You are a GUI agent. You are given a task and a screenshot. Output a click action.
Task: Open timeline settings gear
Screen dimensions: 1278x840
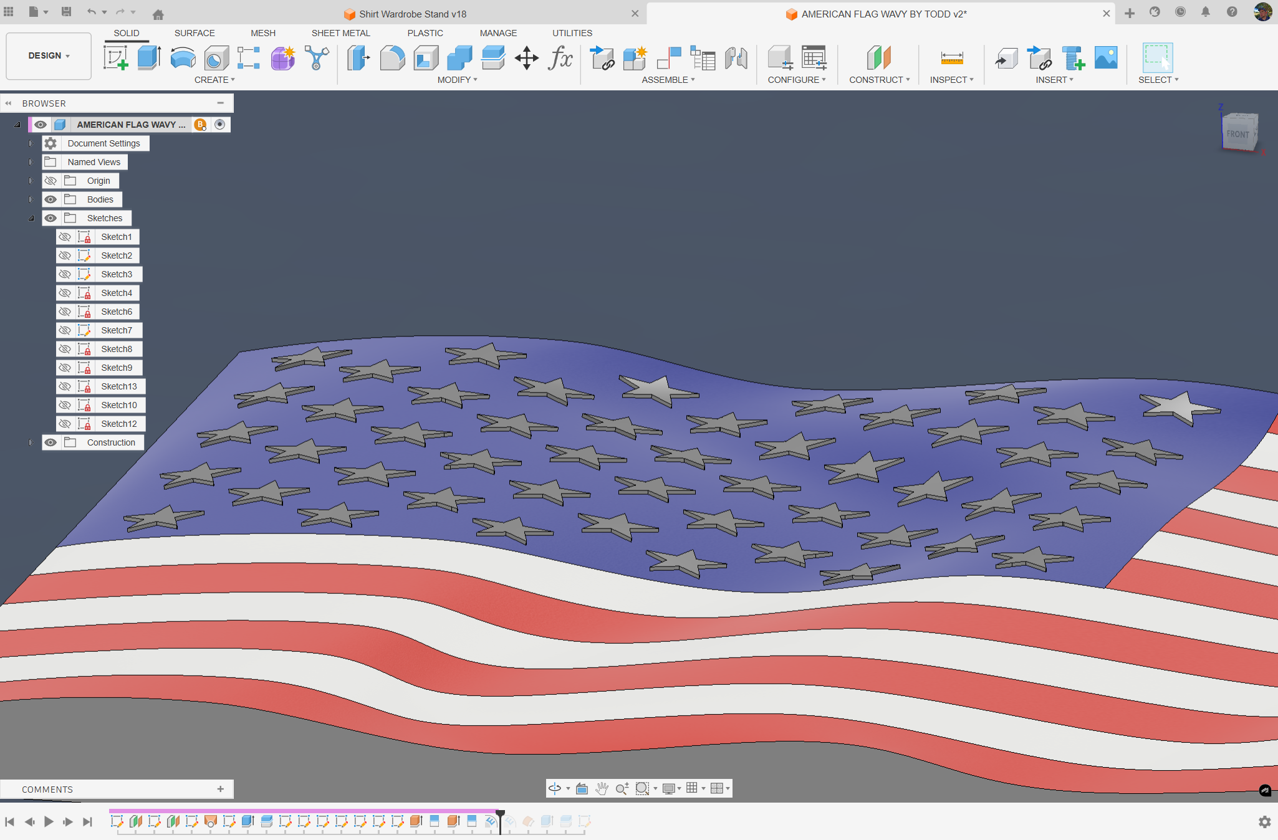[1264, 822]
